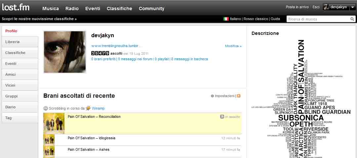The width and height of the screenshot is (357, 158).
Task: Click the '12 minuti fa' timestamp
Action: tap(231, 138)
